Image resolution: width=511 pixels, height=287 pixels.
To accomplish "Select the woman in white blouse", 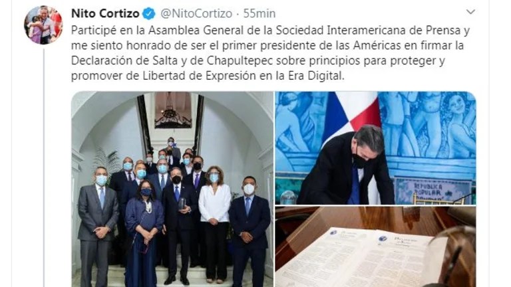I will 214,224.
